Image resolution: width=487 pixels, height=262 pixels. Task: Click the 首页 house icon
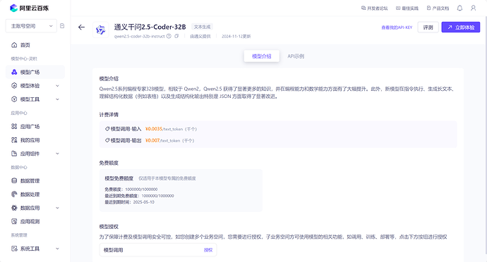tap(14, 45)
